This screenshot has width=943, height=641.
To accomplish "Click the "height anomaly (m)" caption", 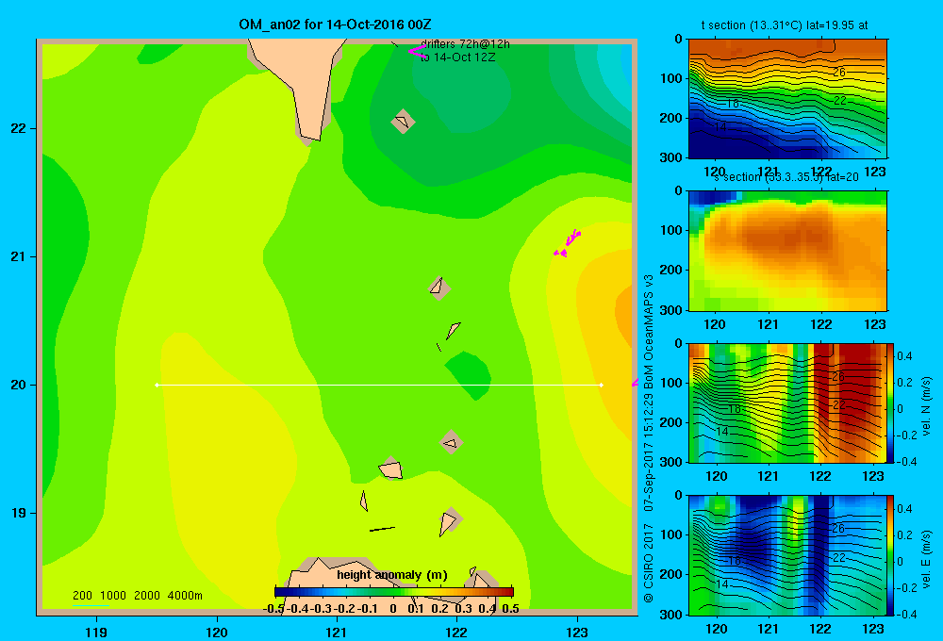I will point(392,575).
